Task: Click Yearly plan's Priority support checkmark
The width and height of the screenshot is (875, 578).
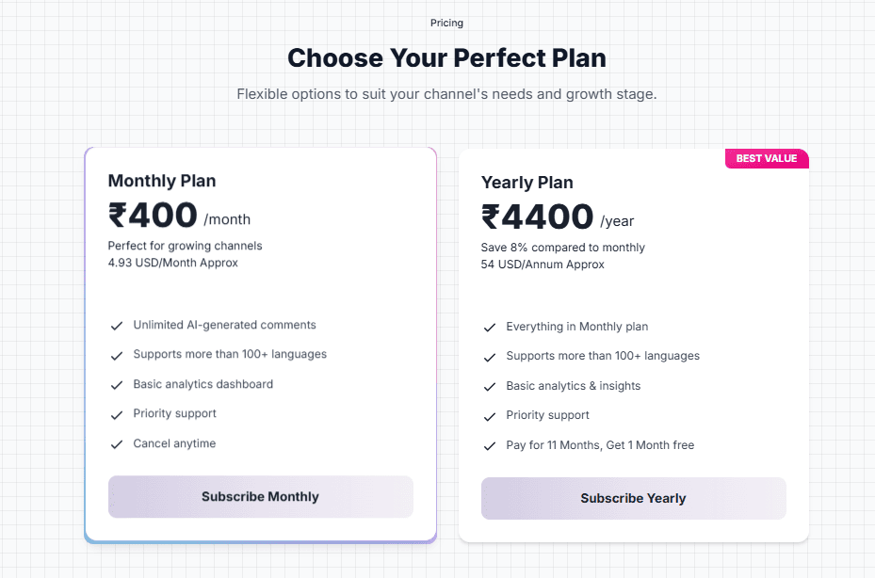Action: (490, 416)
